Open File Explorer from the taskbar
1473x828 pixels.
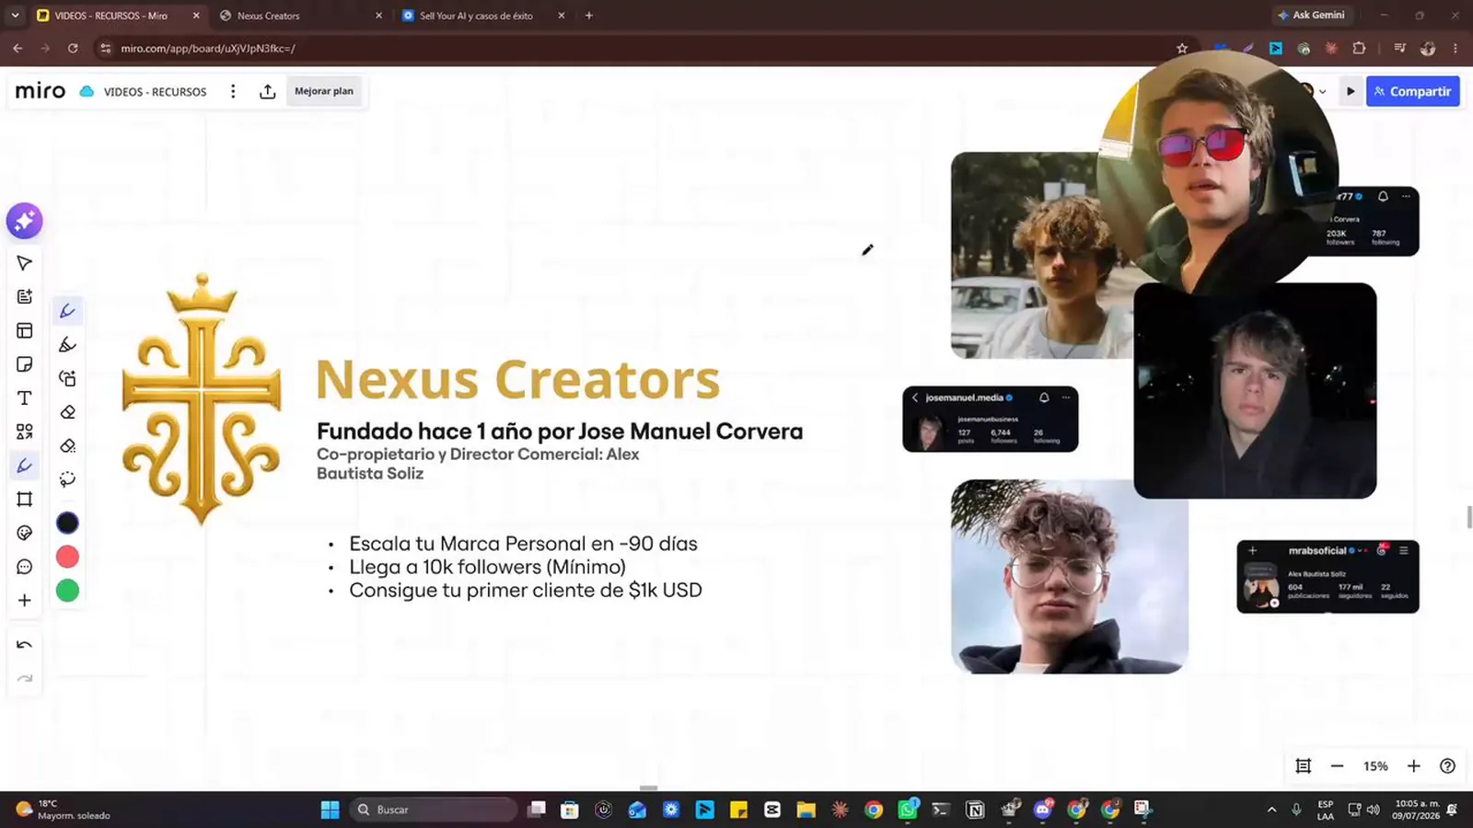[806, 810]
